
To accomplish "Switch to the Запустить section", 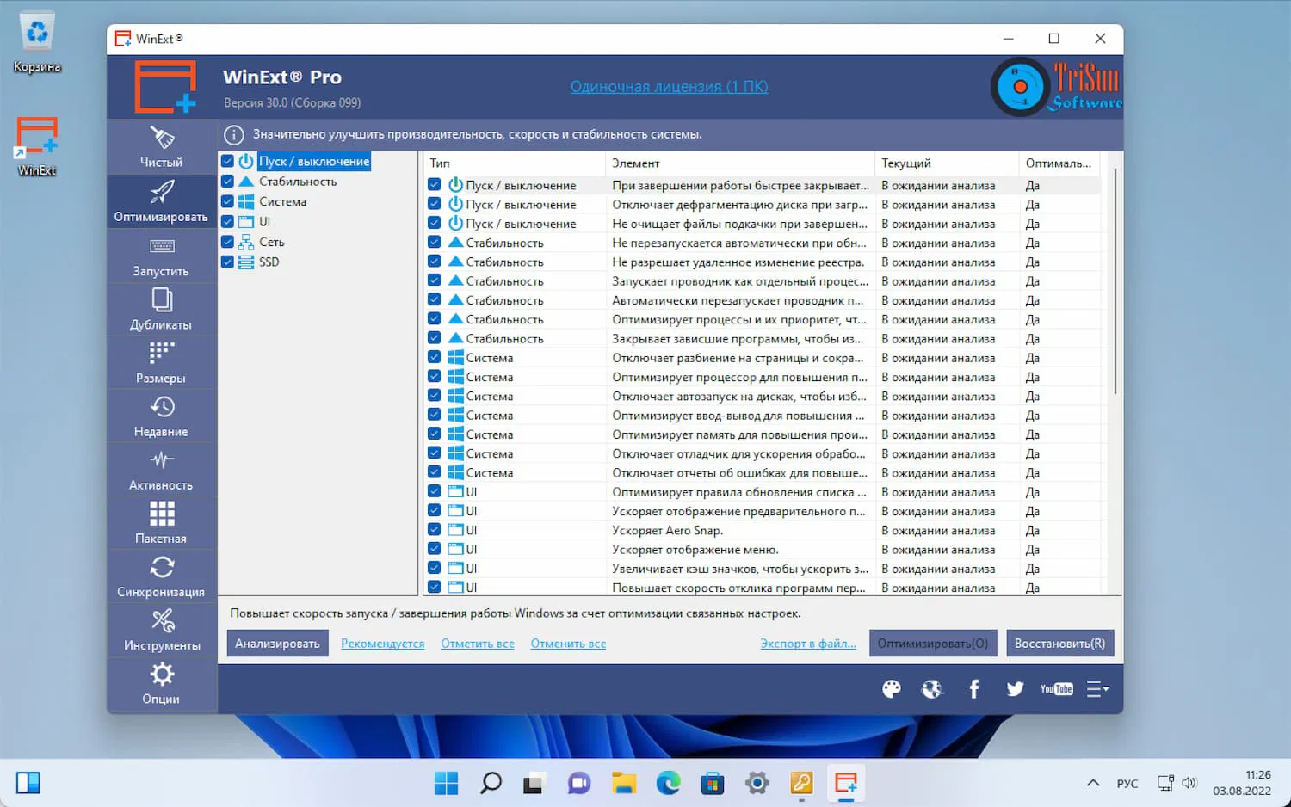I will 160,256.
